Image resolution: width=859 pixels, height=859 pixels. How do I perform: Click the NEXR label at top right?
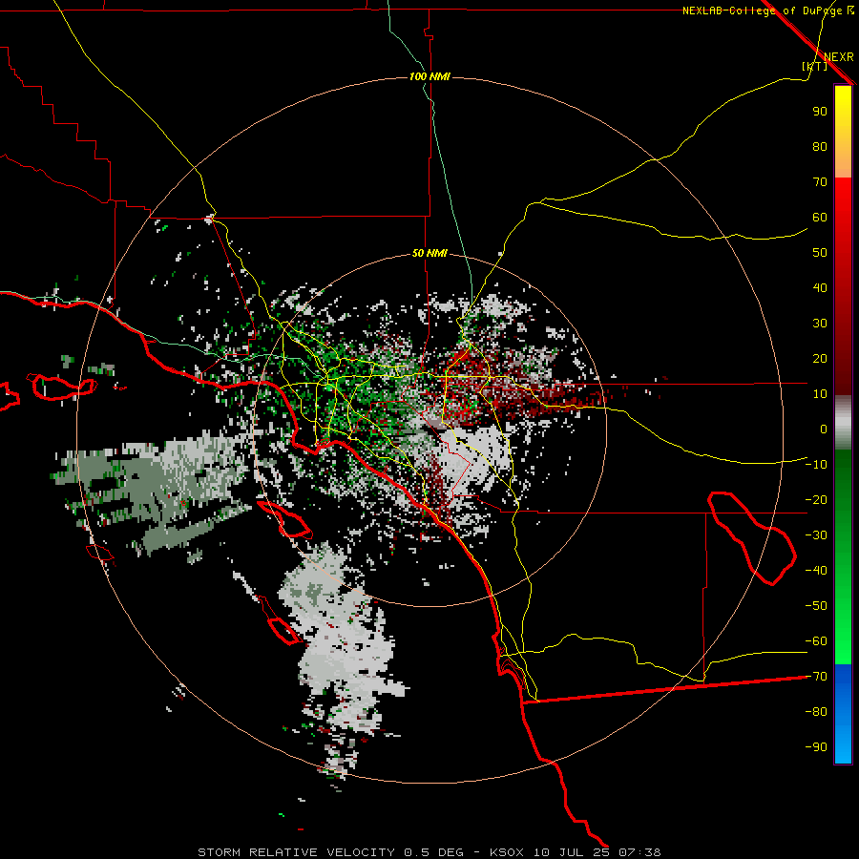tap(838, 57)
